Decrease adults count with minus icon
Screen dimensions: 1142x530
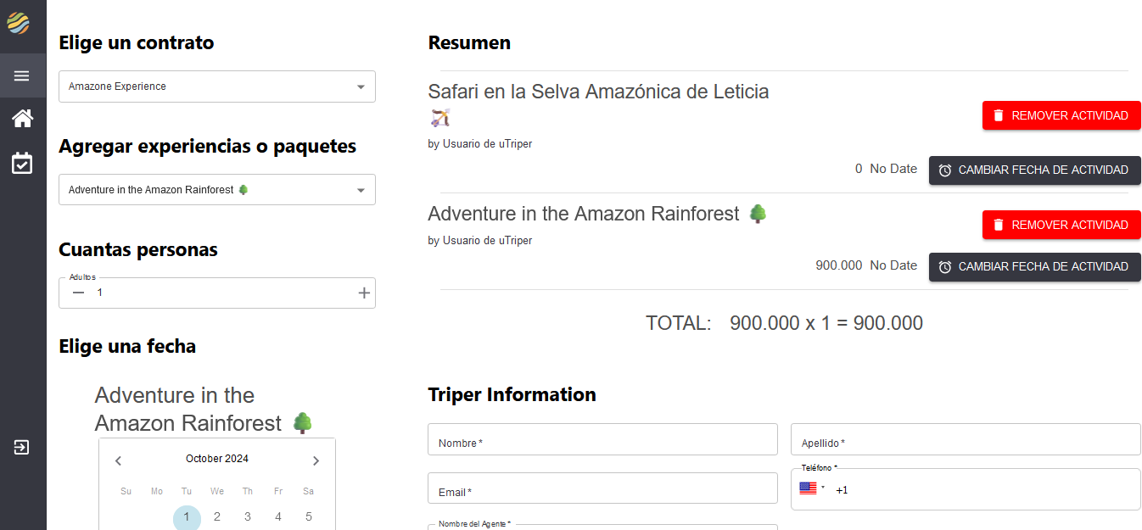pyautogui.click(x=79, y=293)
